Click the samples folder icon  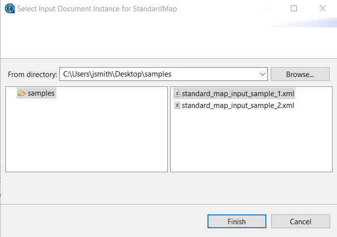[21, 93]
